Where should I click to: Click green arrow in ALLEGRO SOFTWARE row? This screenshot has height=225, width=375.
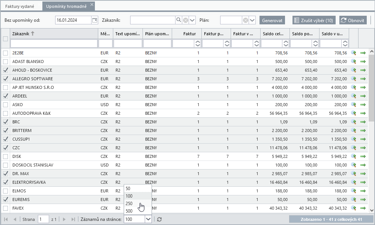(363, 79)
